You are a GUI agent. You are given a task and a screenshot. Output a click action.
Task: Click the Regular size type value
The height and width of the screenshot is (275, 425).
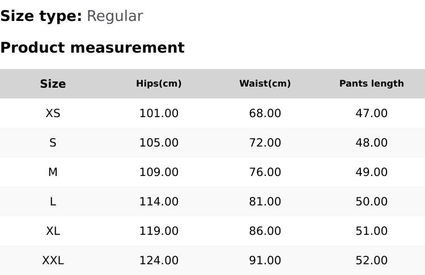pyautogui.click(x=114, y=16)
